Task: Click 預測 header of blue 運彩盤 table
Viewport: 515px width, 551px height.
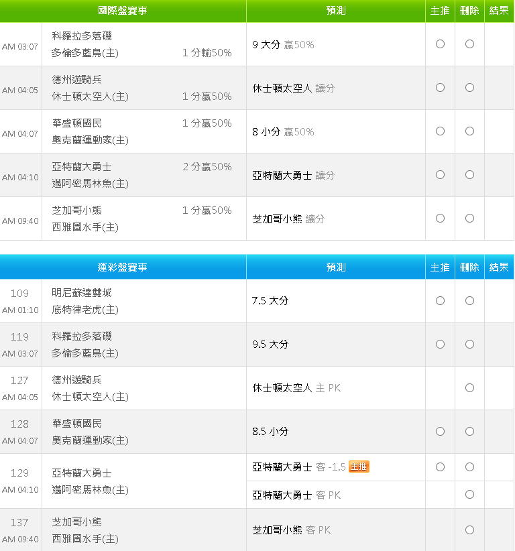Action: pos(336,267)
